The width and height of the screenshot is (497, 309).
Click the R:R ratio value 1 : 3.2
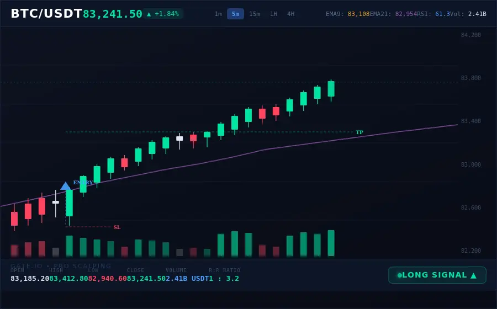[224, 279]
